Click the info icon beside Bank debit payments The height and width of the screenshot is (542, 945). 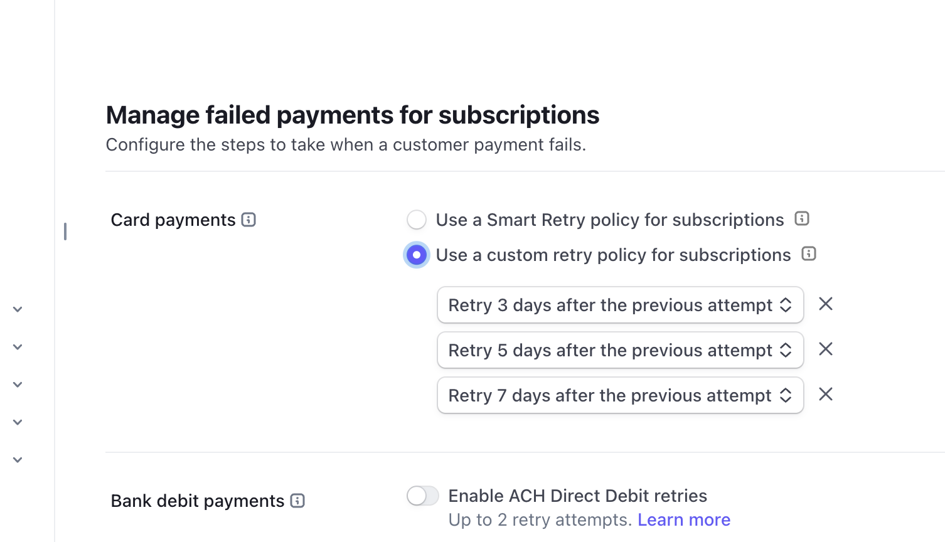[x=297, y=501]
